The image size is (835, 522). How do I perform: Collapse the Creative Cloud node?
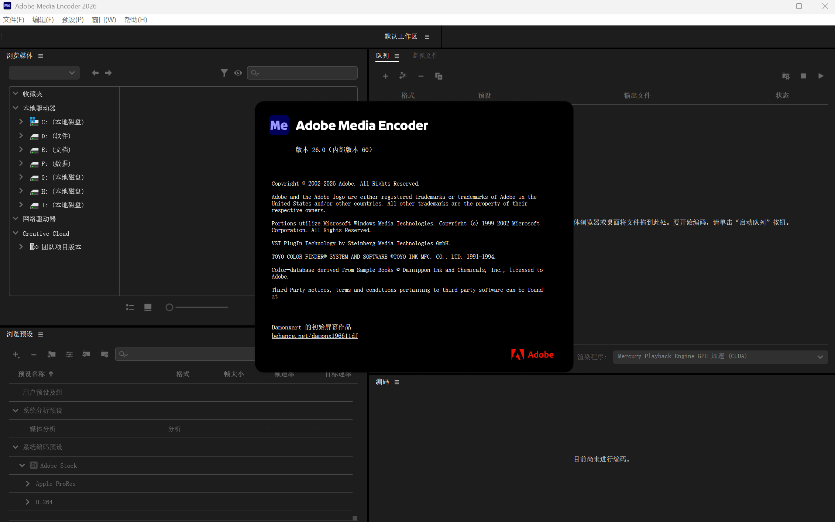pos(16,233)
